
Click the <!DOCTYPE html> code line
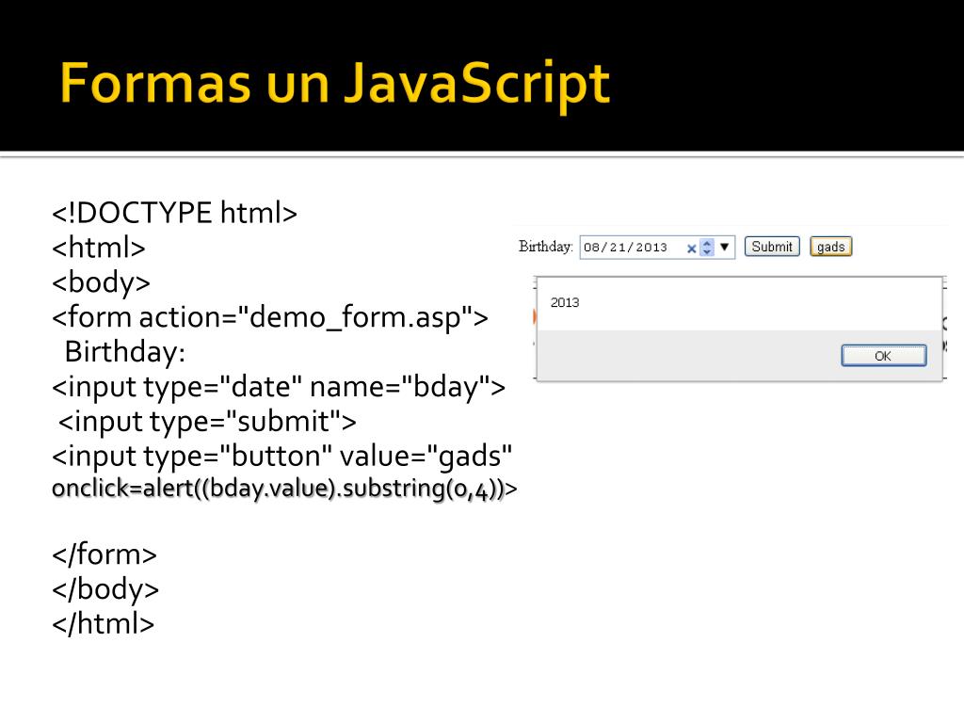(174, 213)
